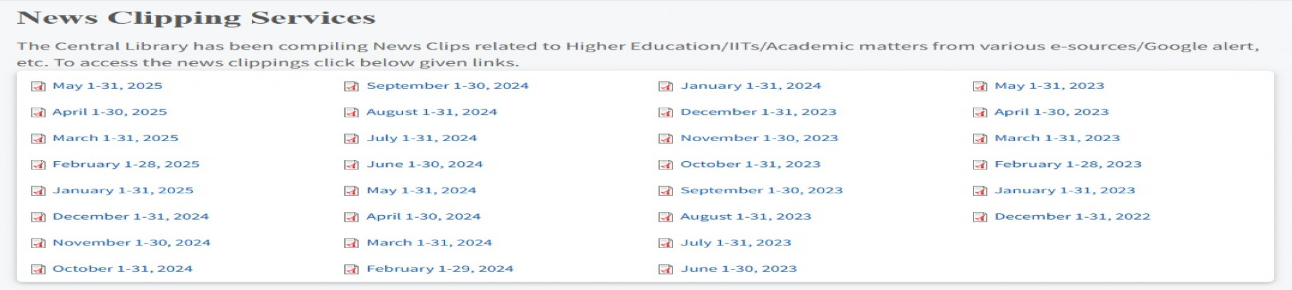
Task: Click the PDF icon beside October 1-31, 2024
Action: click(39, 269)
